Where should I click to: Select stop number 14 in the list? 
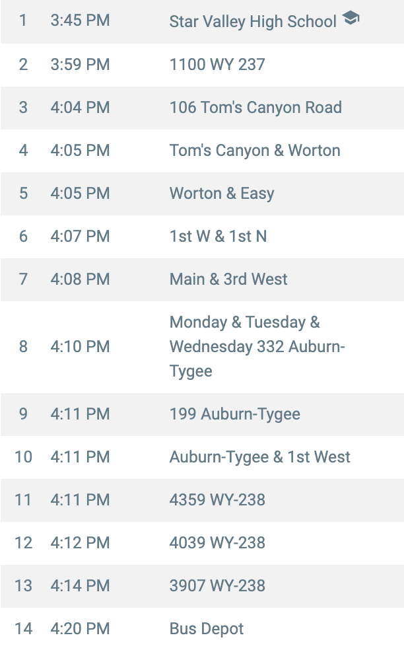point(23,629)
